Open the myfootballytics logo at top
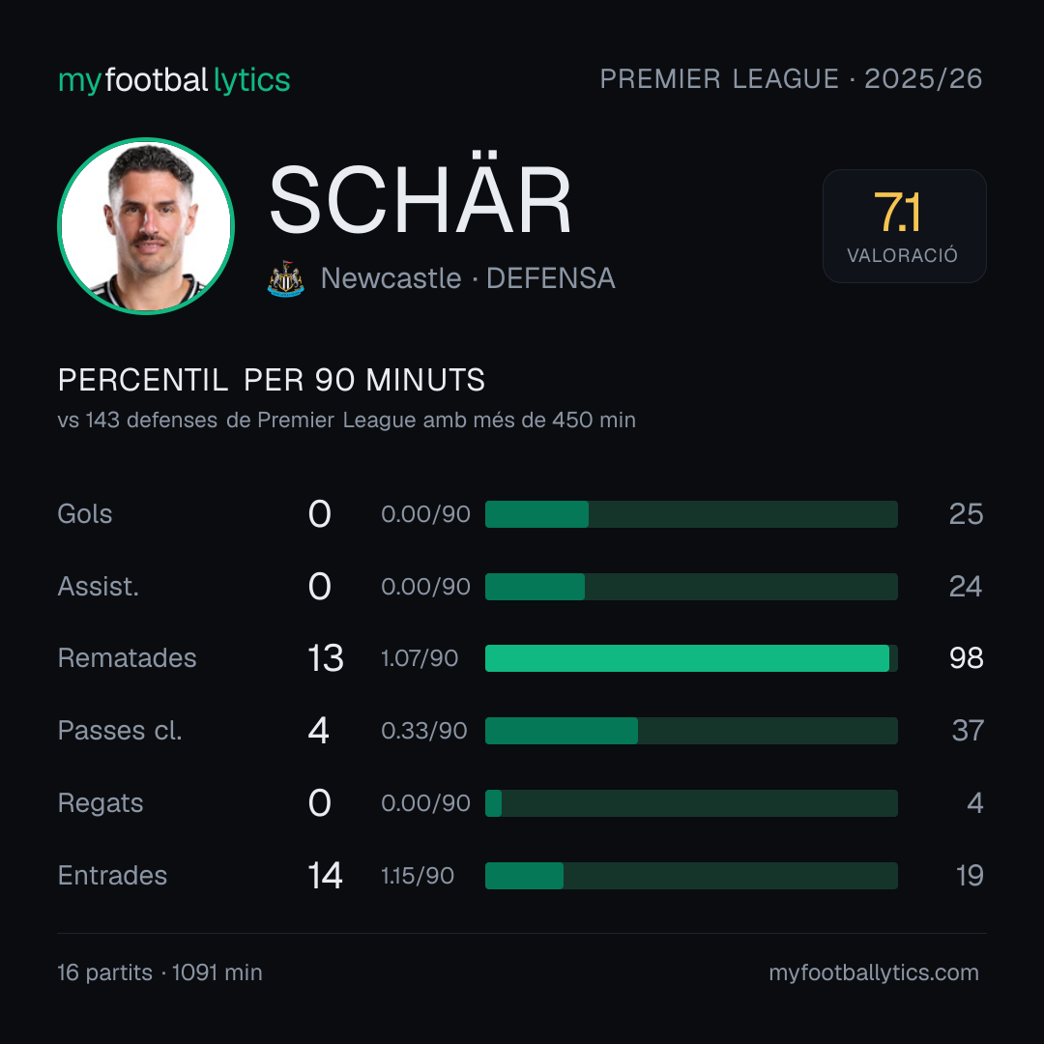1044x1044 pixels. (x=174, y=80)
